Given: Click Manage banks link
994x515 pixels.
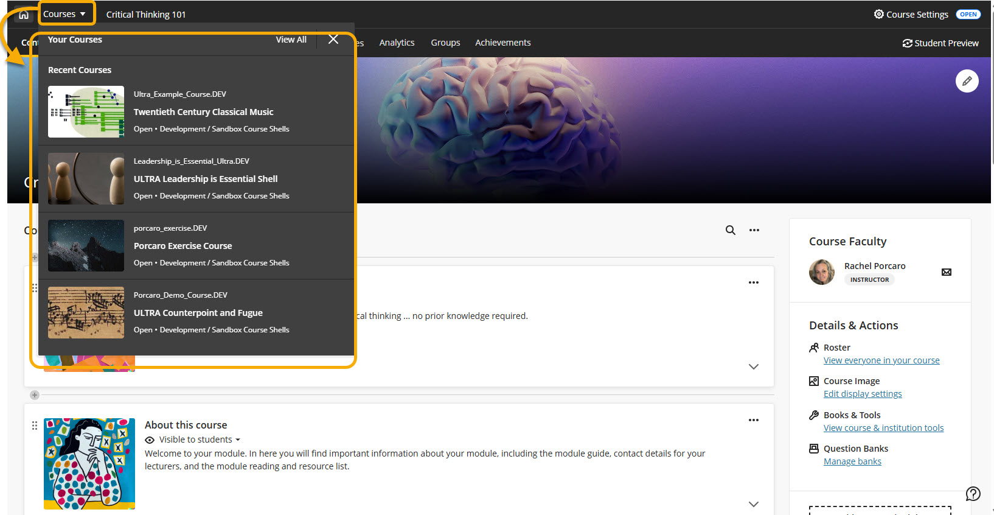Looking at the screenshot, I should point(852,461).
